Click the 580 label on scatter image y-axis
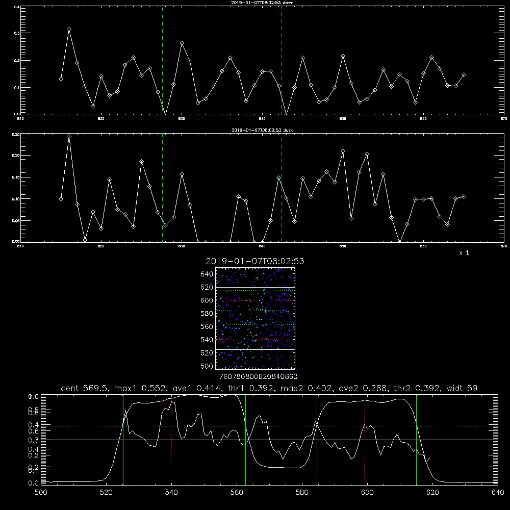510x510 pixels. 207,314
